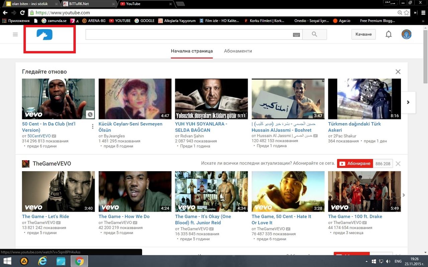
Task: Select the Начална страница tab
Action: [192, 51]
